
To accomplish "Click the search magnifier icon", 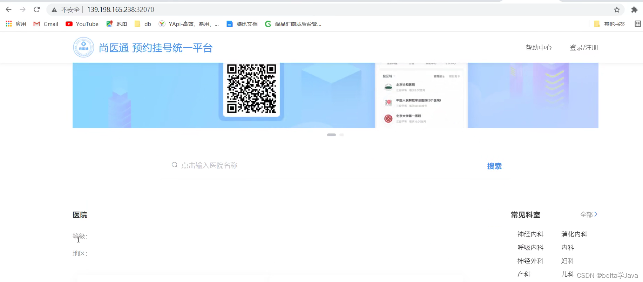I will click(174, 165).
